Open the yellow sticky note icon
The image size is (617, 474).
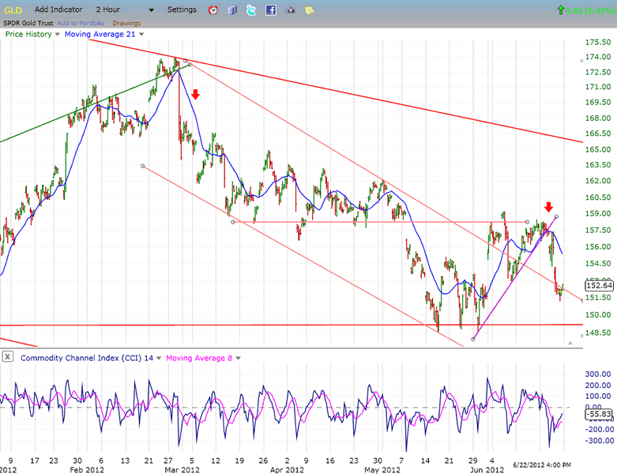coord(309,10)
